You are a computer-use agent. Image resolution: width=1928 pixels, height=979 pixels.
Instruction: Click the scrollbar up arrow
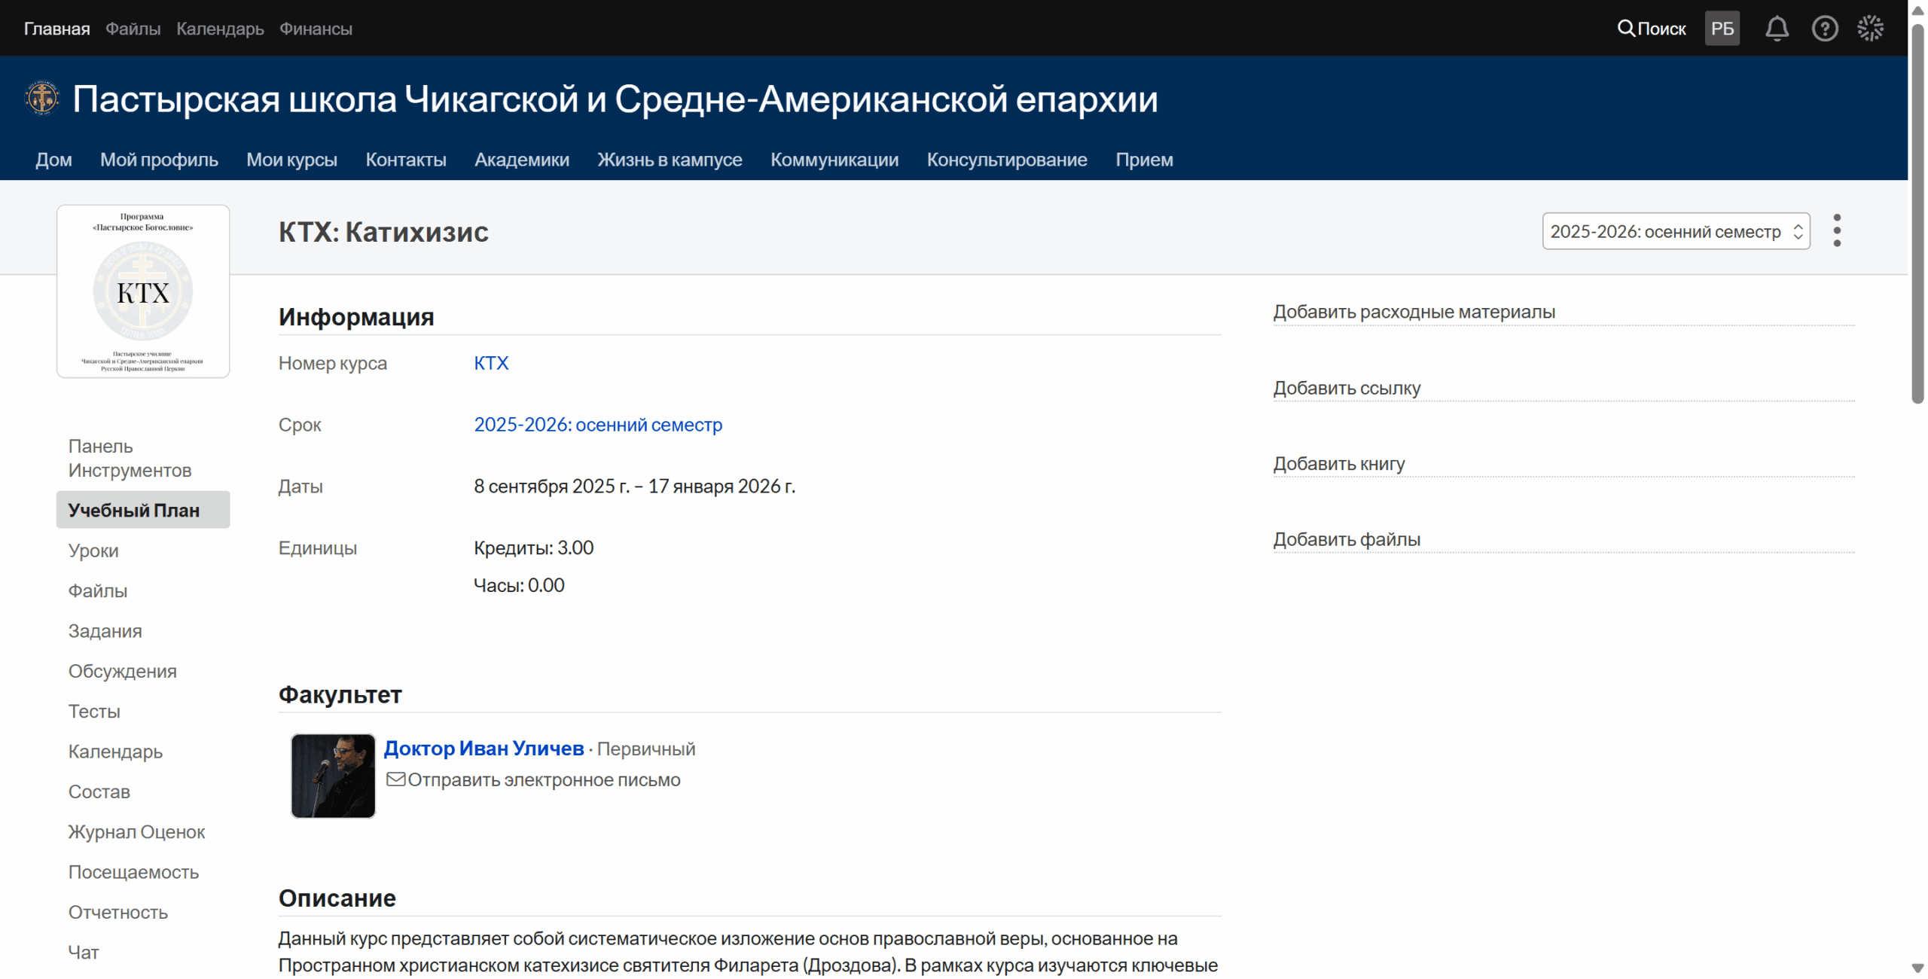coord(1917,11)
